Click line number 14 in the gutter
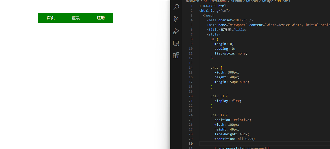Screen dimensions: 330x149 coord(191,68)
